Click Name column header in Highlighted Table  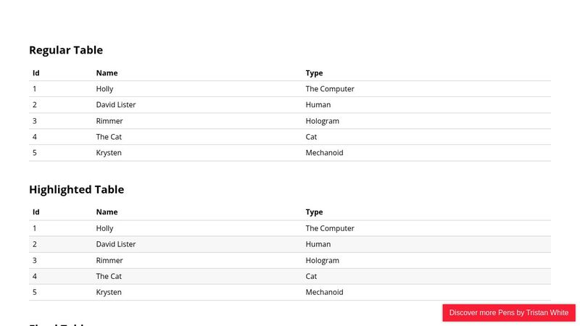tap(107, 212)
